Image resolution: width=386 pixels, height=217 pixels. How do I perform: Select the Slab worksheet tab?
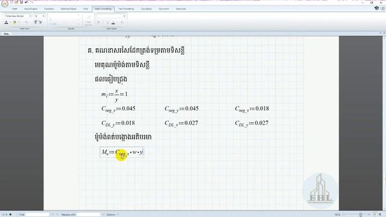point(6,34)
